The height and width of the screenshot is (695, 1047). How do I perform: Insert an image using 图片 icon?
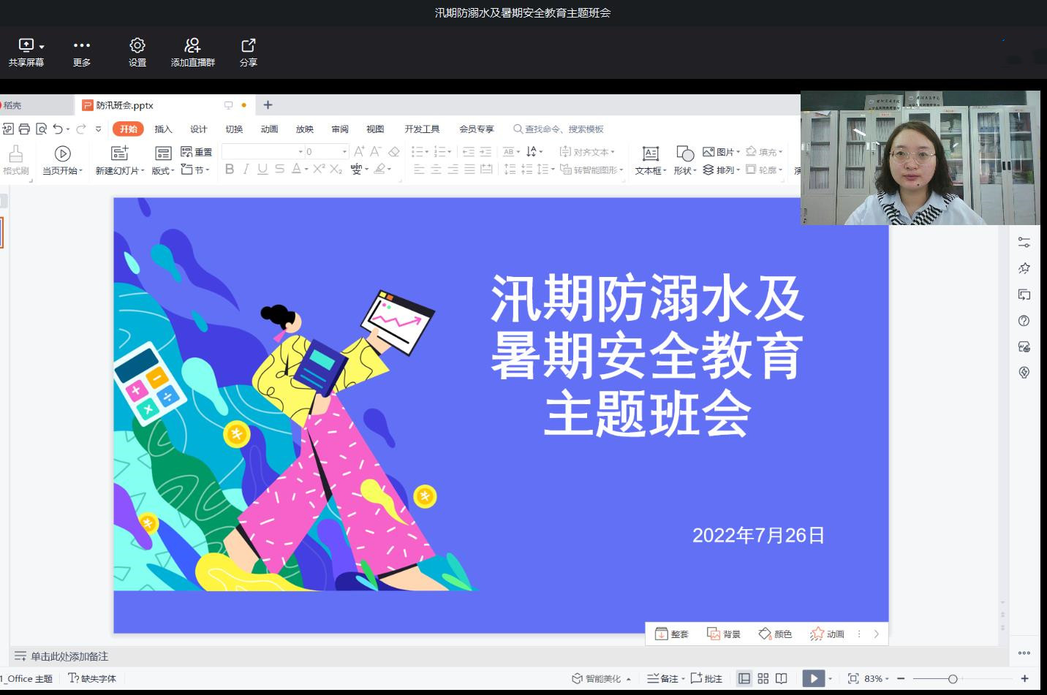click(x=721, y=151)
